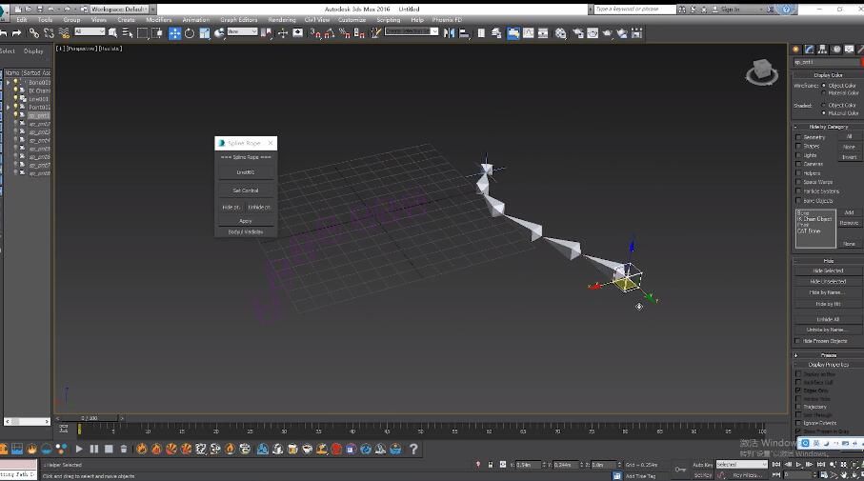Toggle the Shapes hide category checkbox

pyautogui.click(x=798, y=146)
